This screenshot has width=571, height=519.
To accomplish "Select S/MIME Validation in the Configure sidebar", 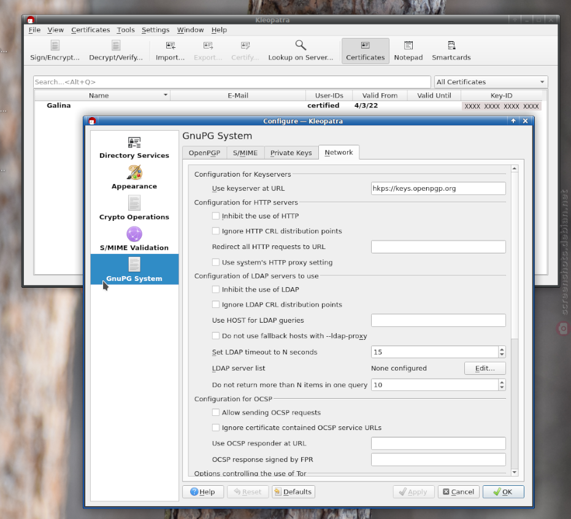I will click(x=134, y=239).
